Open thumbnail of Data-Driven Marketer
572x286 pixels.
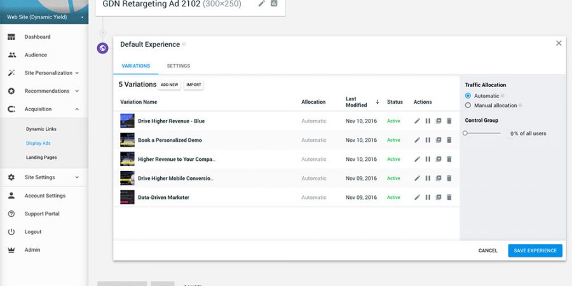point(127,197)
